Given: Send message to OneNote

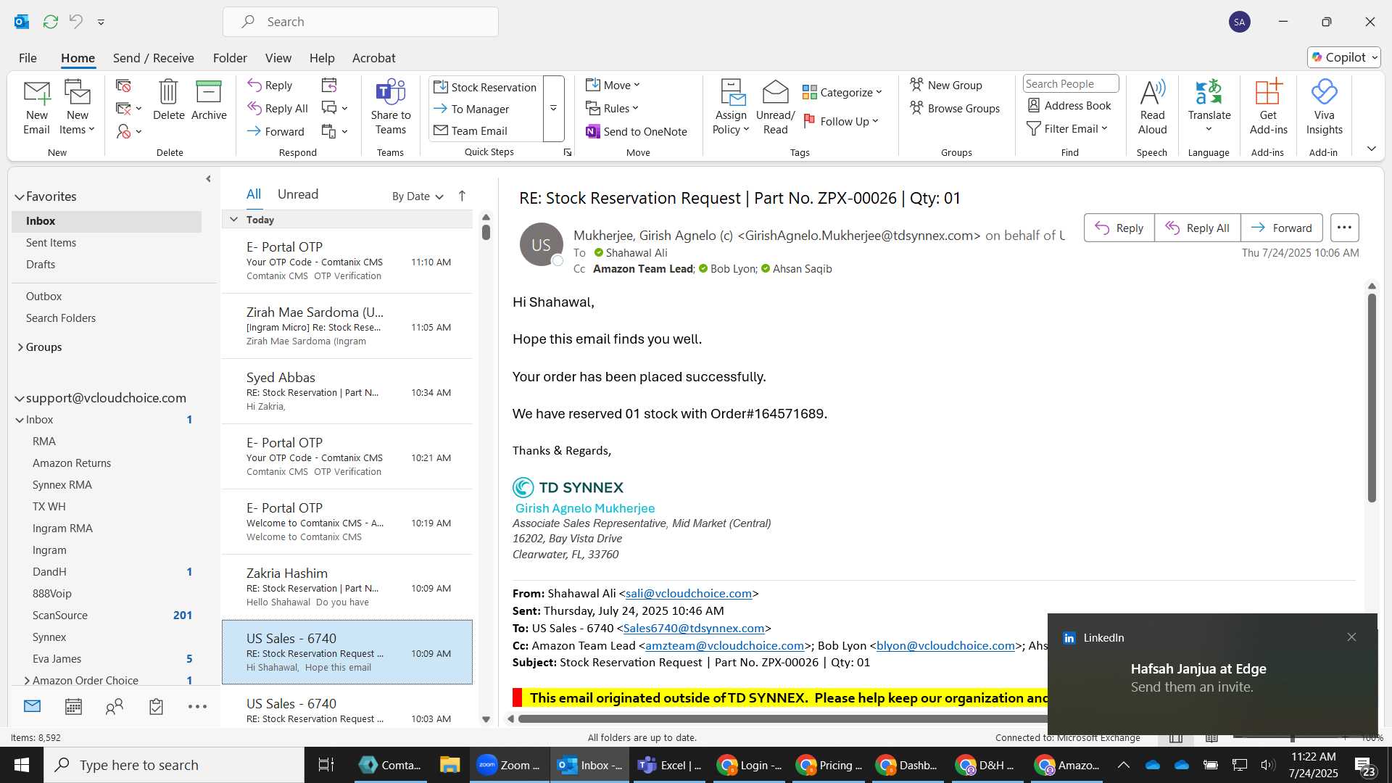Looking at the screenshot, I should (636, 131).
